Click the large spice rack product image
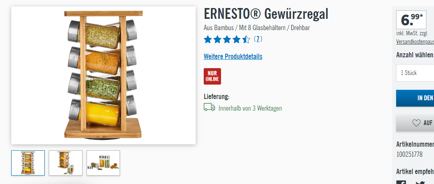The width and height of the screenshot is (434, 184). coord(103,75)
